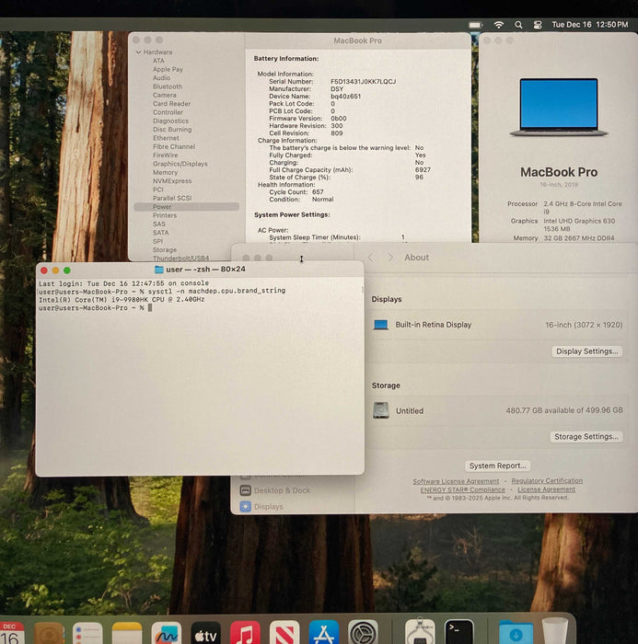Image resolution: width=638 pixels, height=644 pixels.
Task: Click the '480.77 GB available of 499.96 GB' text
Action: [x=564, y=410]
